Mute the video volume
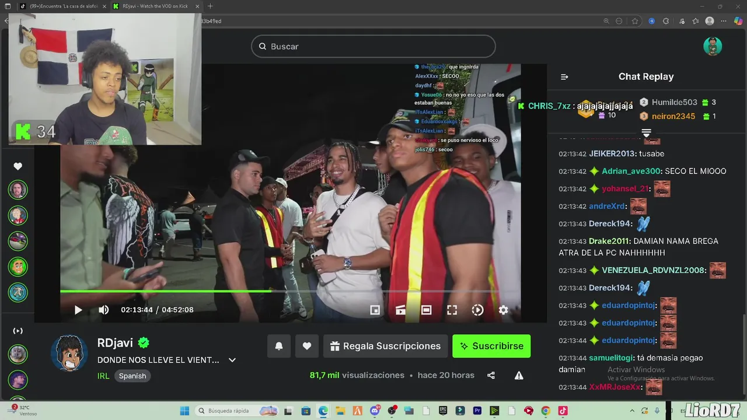The width and height of the screenshot is (747, 420). [x=104, y=310]
